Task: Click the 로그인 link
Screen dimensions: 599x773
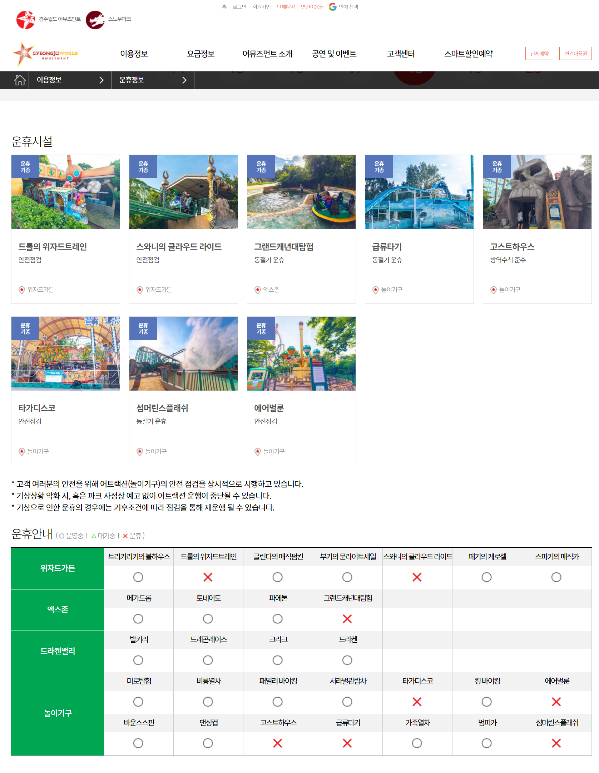Action: [239, 6]
